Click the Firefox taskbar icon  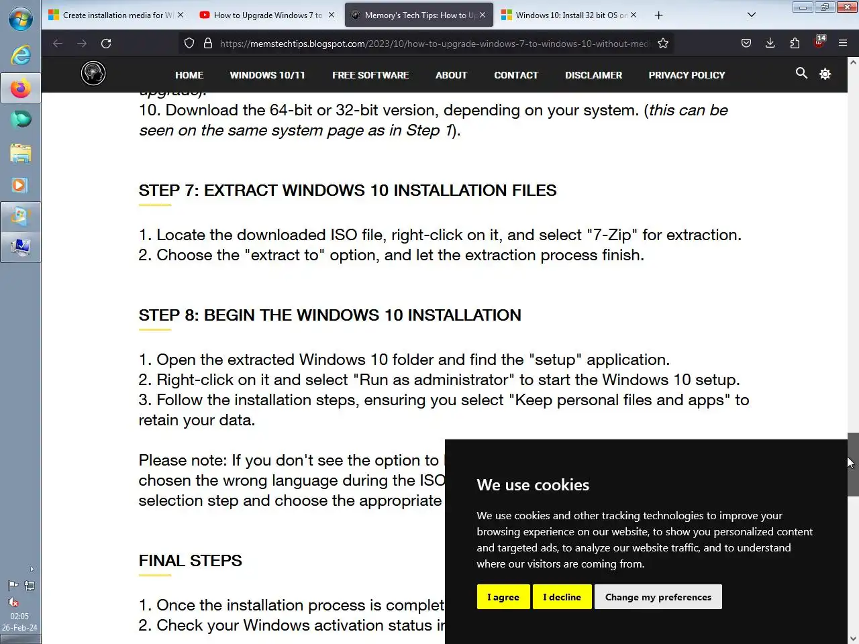pos(20,89)
